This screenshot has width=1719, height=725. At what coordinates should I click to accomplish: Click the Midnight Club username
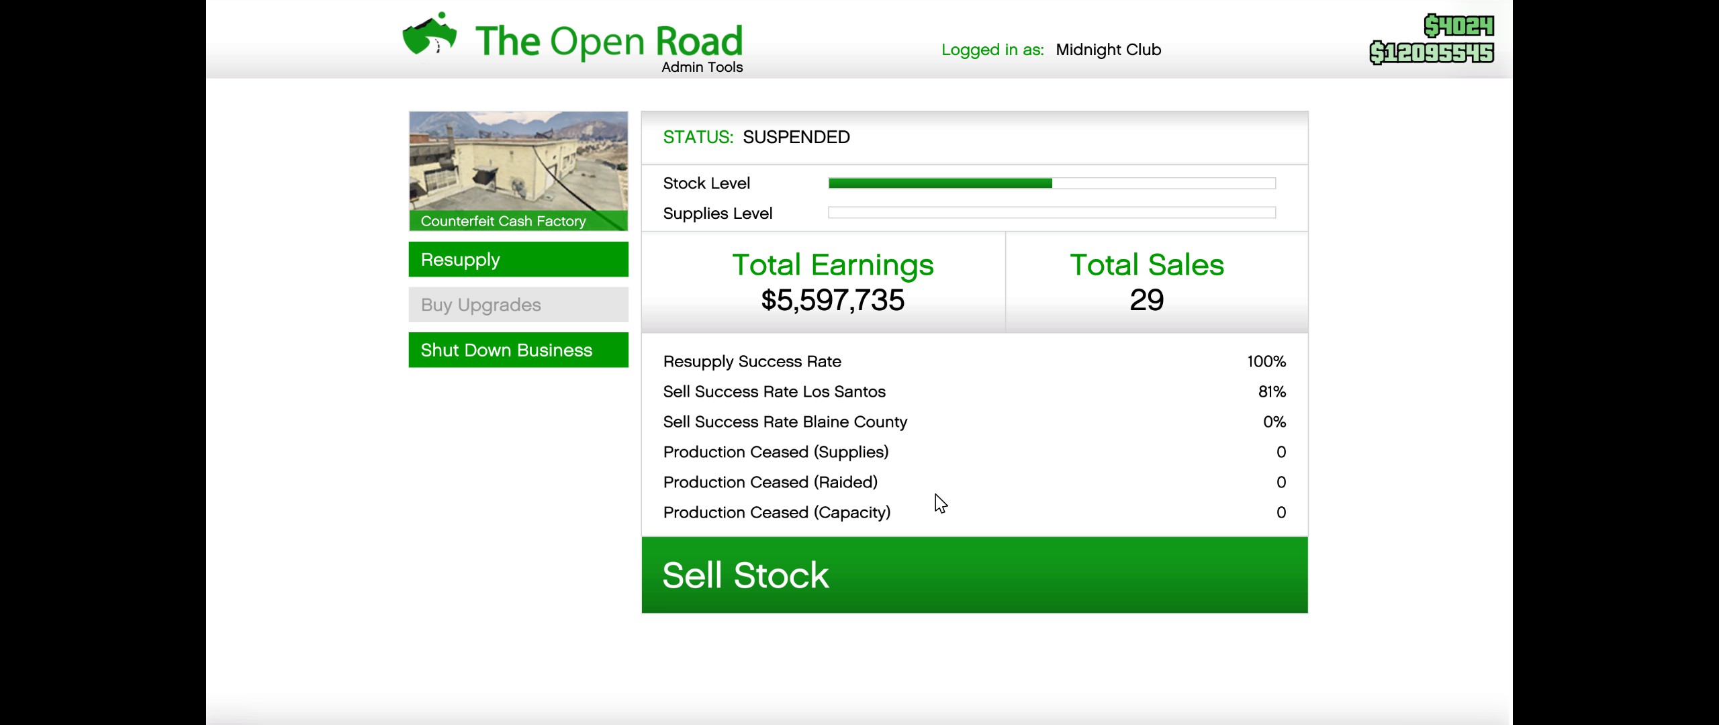point(1108,50)
